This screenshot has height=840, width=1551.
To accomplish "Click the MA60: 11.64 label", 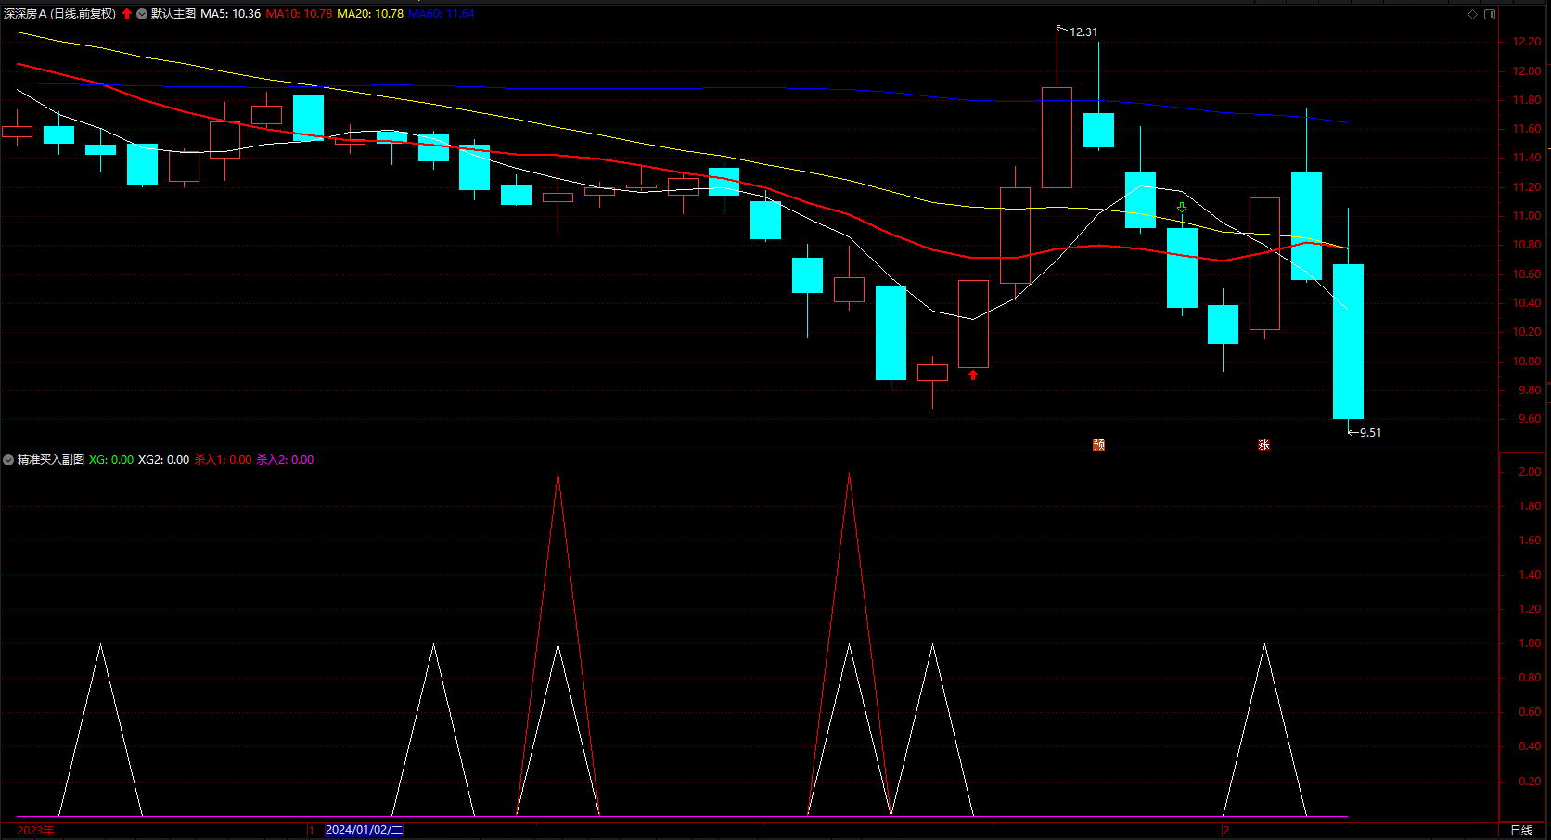I will click(x=442, y=14).
